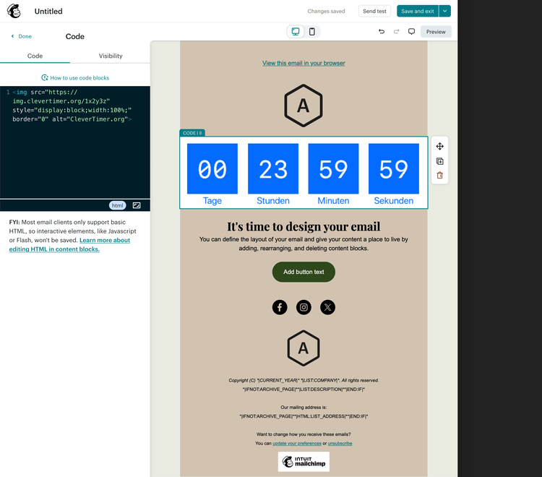Screen dimensions: 542x477
Task: Click the Preview button
Action: click(x=436, y=32)
